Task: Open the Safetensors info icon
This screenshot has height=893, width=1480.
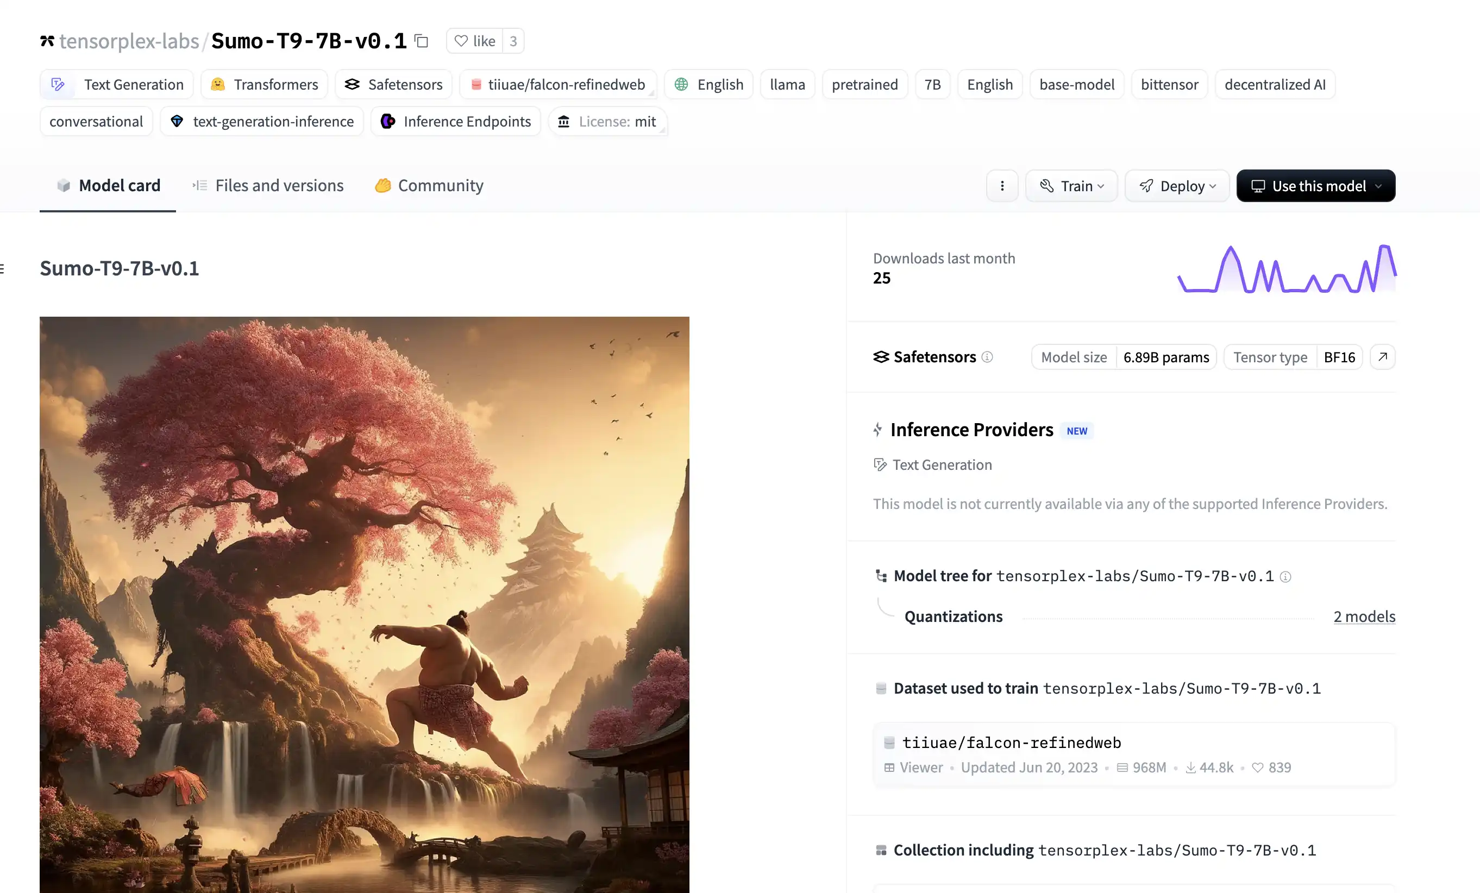Action: pyautogui.click(x=987, y=357)
